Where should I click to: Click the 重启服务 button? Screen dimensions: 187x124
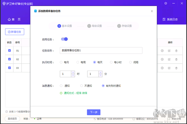(12, 119)
